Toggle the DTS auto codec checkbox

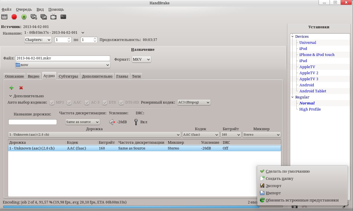pyautogui.click(x=104, y=102)
